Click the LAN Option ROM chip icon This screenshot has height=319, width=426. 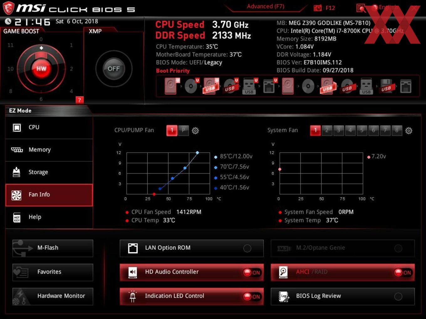133,248
